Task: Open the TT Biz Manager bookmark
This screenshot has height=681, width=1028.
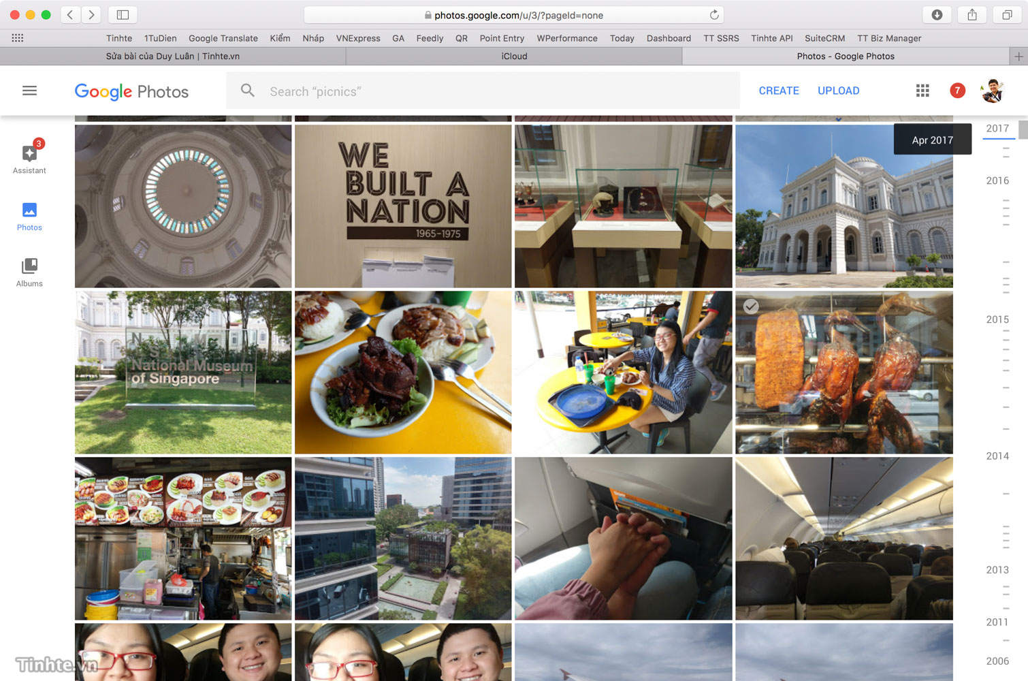Action: pos(889,38)
